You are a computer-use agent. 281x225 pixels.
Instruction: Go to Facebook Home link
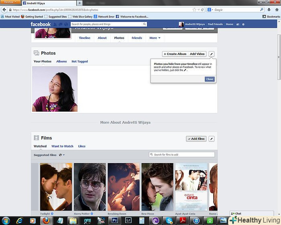pos(230,24)
